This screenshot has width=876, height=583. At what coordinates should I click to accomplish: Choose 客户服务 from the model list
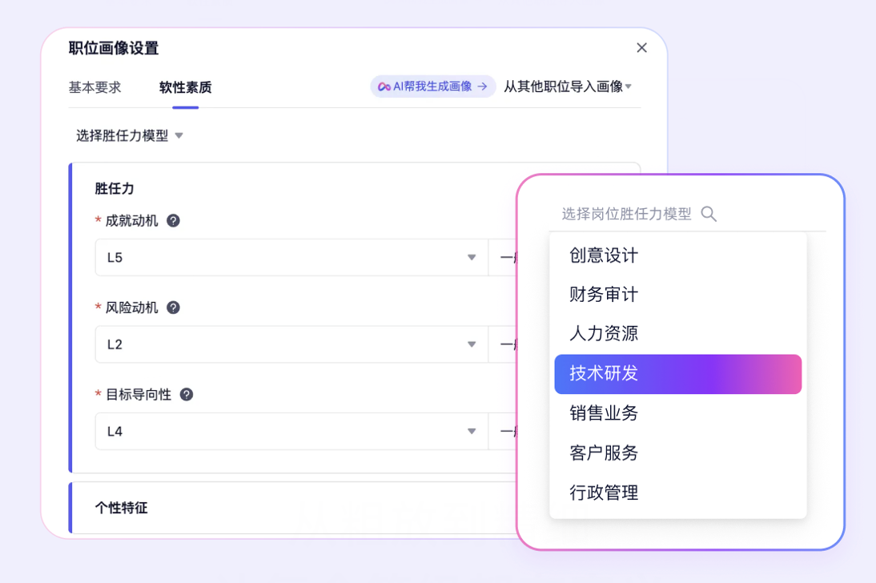tap(677, 453)
